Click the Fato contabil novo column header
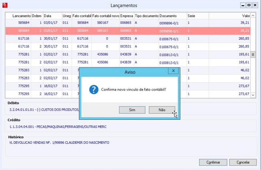Viewport: 261px width, 170px height. pos(106,16)
